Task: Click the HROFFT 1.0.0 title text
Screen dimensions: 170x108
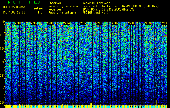Action: point(21,2)
